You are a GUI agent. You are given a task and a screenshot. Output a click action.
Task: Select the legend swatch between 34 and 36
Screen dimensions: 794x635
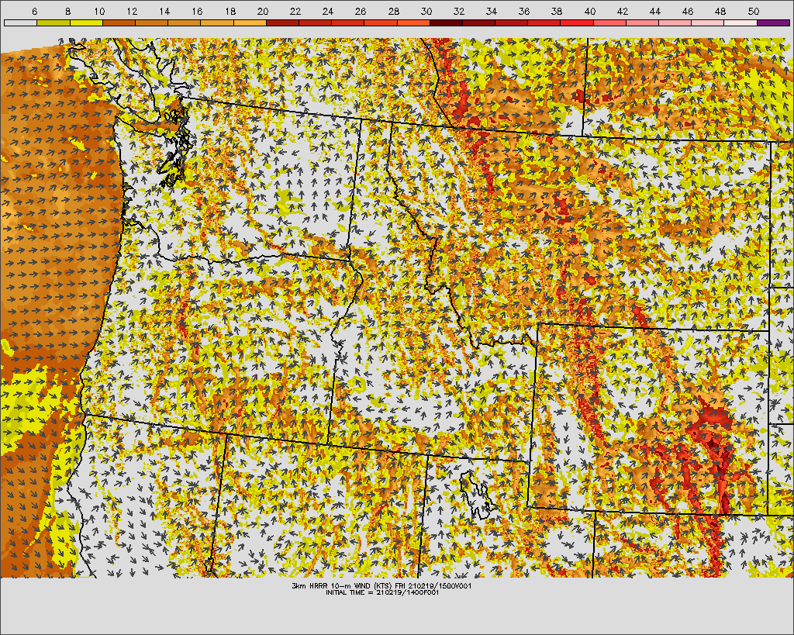coord(512,22)
